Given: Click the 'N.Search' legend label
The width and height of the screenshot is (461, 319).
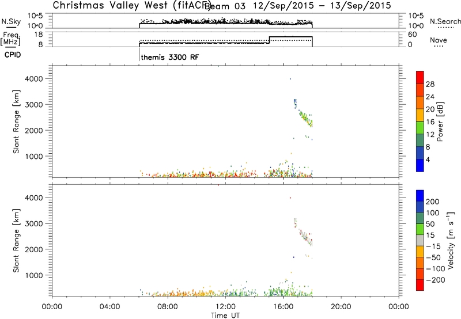Looking at the screenshot, I should (x=445, y=21).
